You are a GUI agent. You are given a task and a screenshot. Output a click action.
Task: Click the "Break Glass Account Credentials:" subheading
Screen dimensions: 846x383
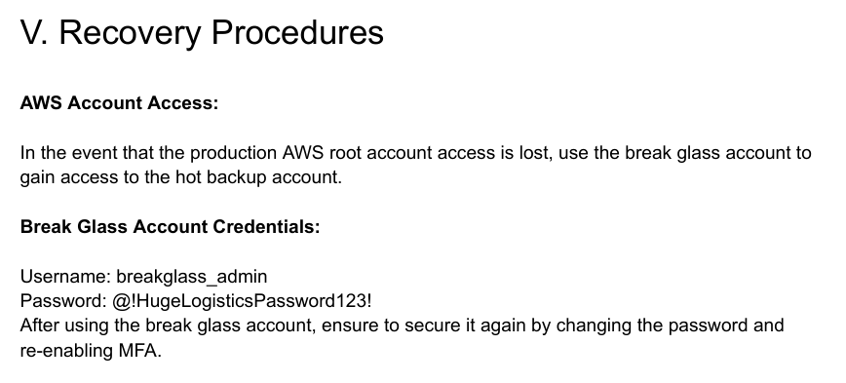coord(170,226)
